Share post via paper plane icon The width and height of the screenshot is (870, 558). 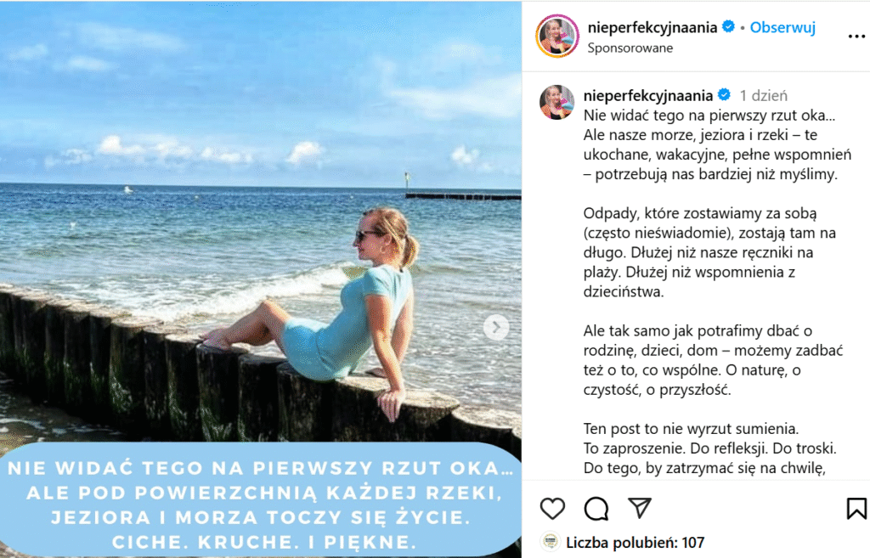pos(639,508)
